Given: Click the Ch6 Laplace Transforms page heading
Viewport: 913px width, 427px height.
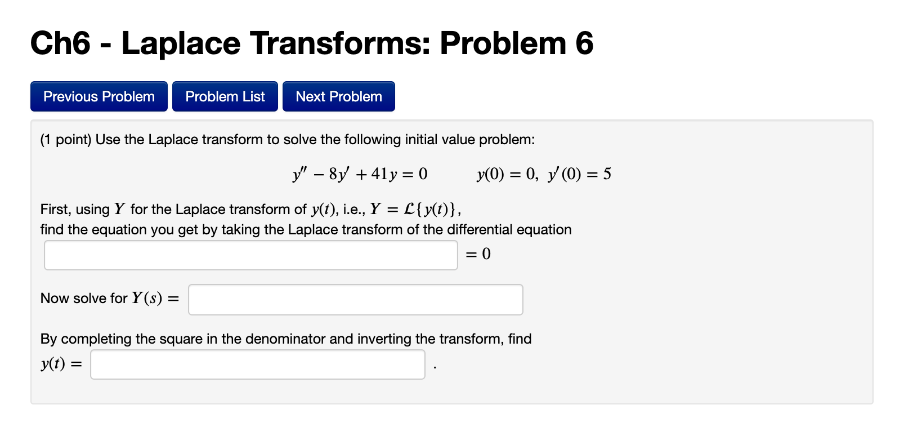Looking at the screenshot, I should click(312, 43).
